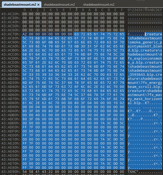The height and width of the screenshot is (175, 163).
Task: Switch to the middle shadebeastmount.m2 tab
Action: [59, 5]
